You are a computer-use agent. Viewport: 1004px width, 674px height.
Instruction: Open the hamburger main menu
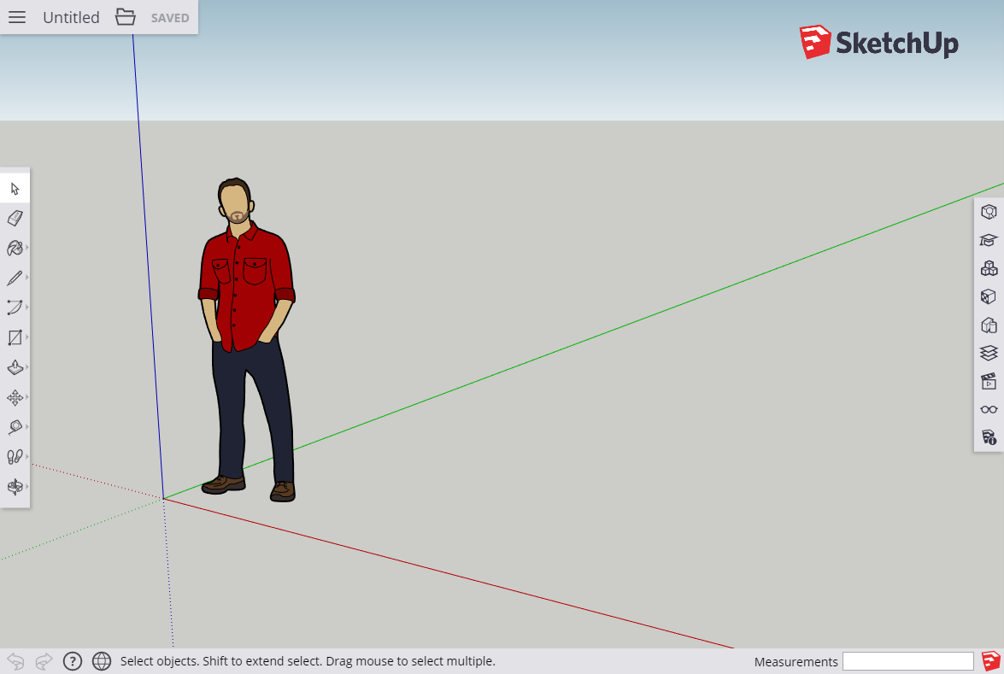click(x=17, y=17)
